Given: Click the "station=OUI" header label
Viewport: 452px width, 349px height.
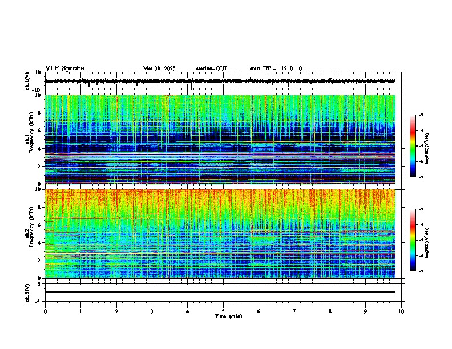Looking at the screenshot, I should pyautogui.click(x=211, y=68).
